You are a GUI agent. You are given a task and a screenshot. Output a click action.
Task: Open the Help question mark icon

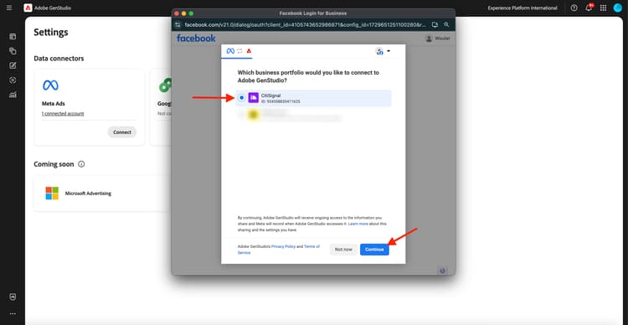tap(574, 8)
